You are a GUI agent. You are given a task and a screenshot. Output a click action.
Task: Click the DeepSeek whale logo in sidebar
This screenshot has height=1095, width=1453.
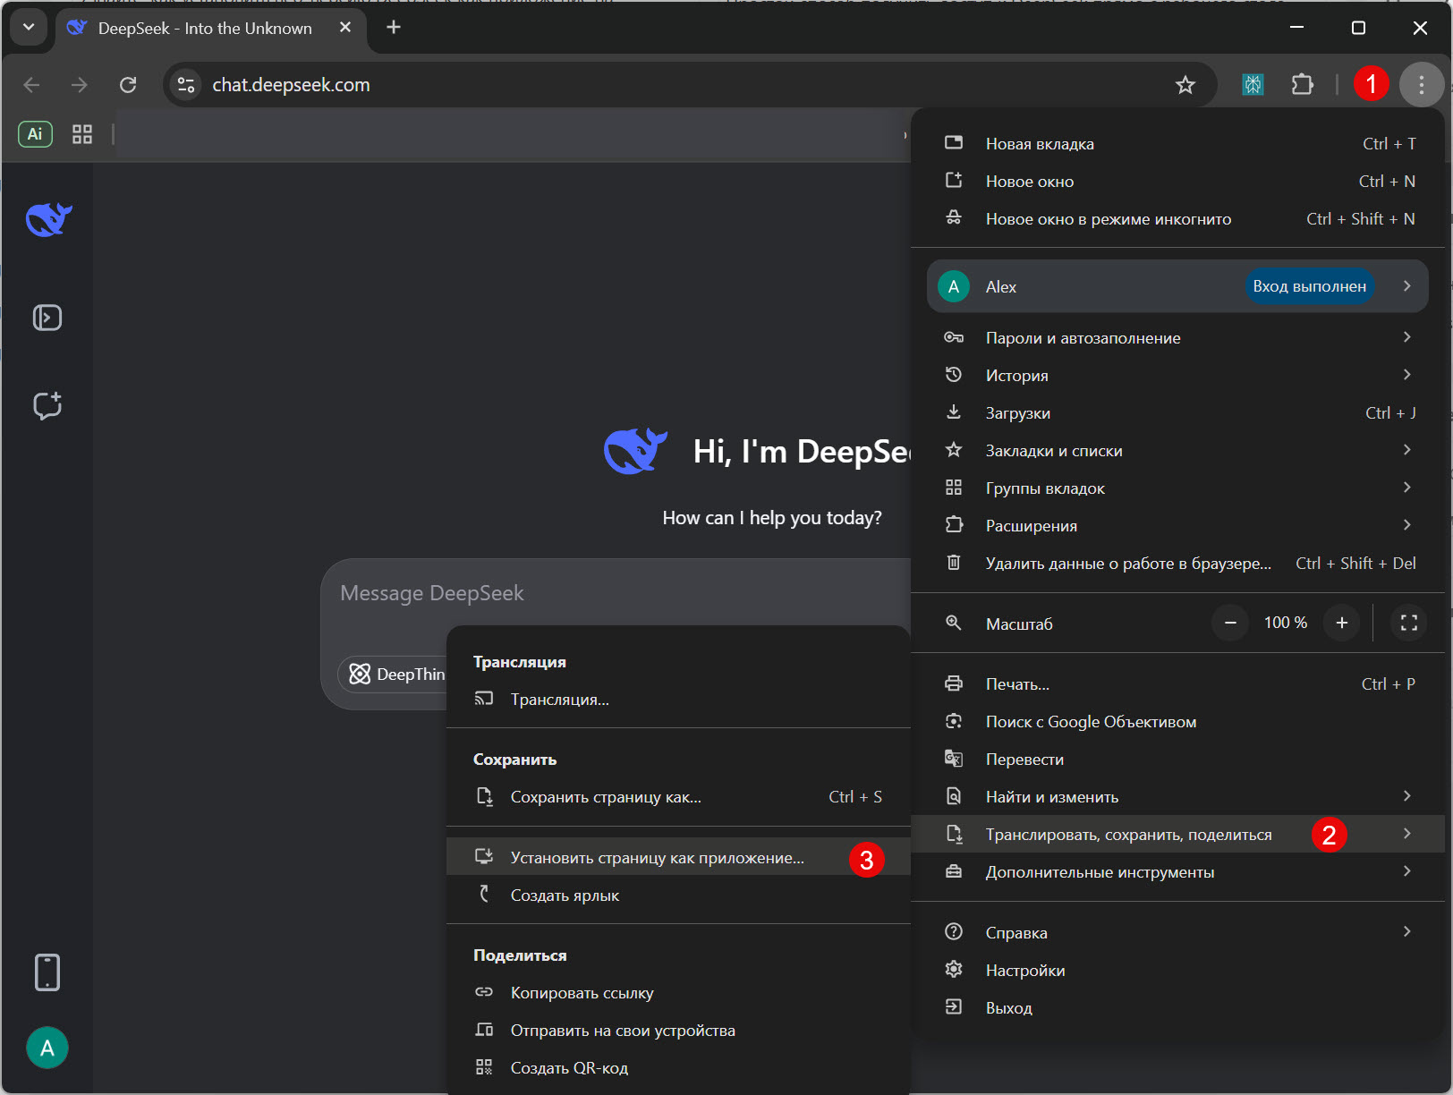click(48, 218)
